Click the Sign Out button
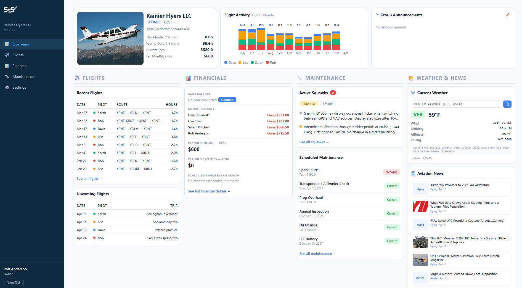The height and width of the screenshot is (288, 522). pyautogui.click(x=14, y=282)
